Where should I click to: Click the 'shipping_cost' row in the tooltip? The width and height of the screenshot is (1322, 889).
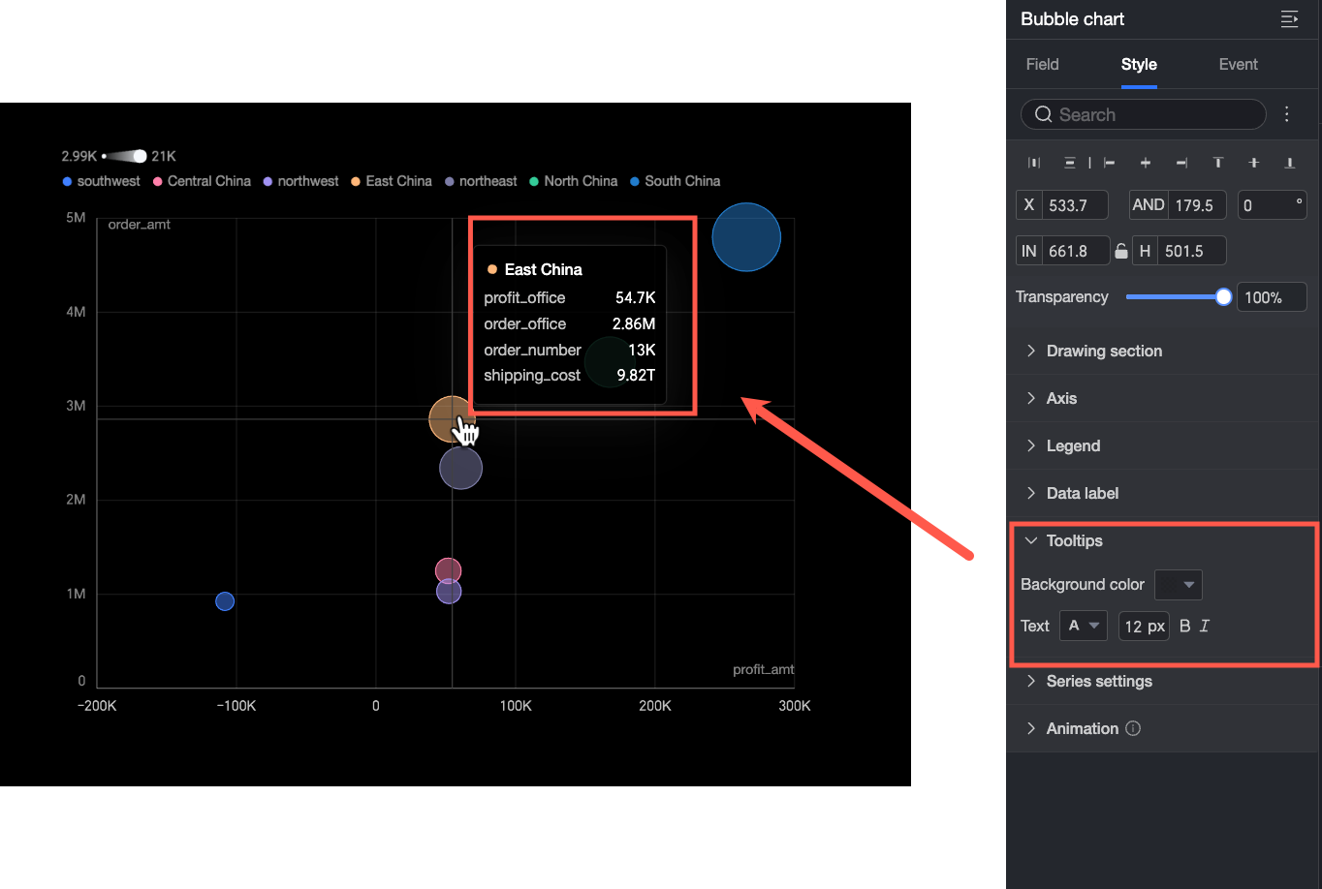570,375
